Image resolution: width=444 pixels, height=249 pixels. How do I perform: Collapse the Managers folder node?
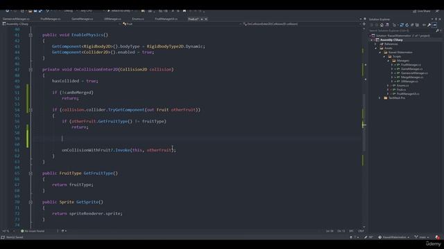tap(388, 61)
